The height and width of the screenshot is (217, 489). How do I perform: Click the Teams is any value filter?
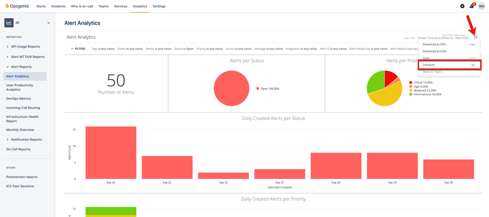(130, 49)
